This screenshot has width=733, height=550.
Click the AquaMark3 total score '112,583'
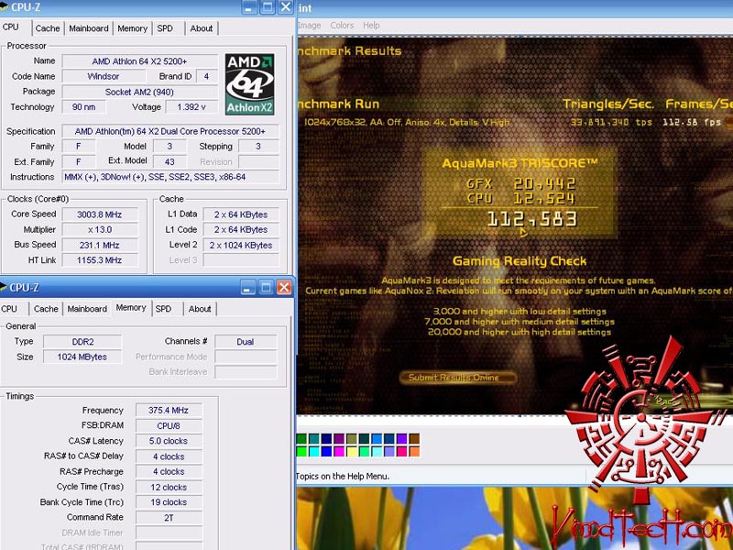532,219
